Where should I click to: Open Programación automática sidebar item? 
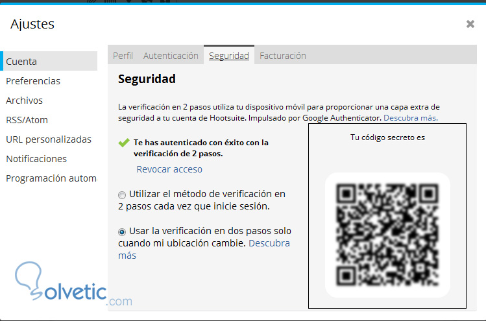[51, 178]
